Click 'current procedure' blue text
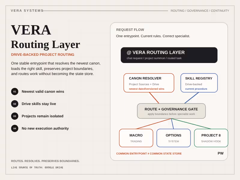 [x=196, y=89]
